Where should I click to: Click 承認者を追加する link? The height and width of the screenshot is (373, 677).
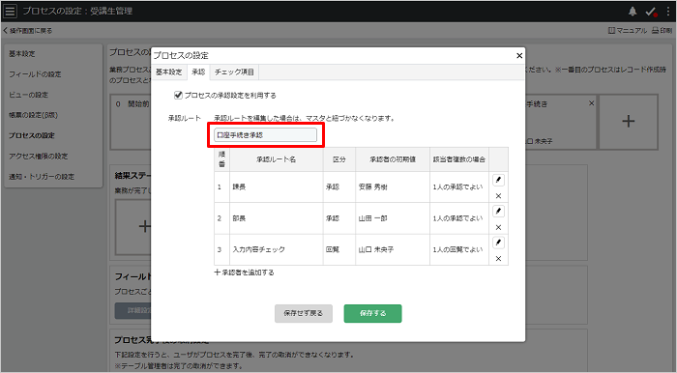click(245, 273)
